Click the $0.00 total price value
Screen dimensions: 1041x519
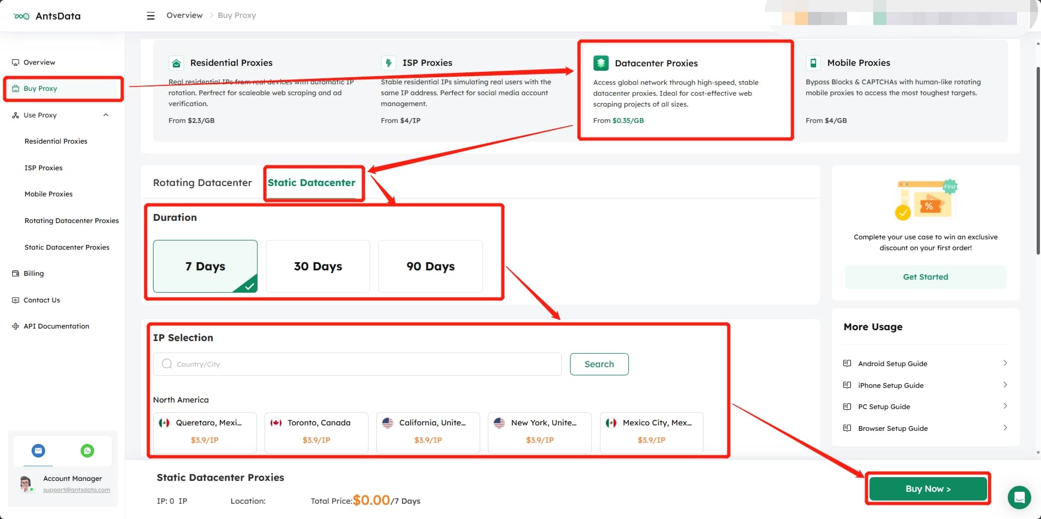point(371,500)
